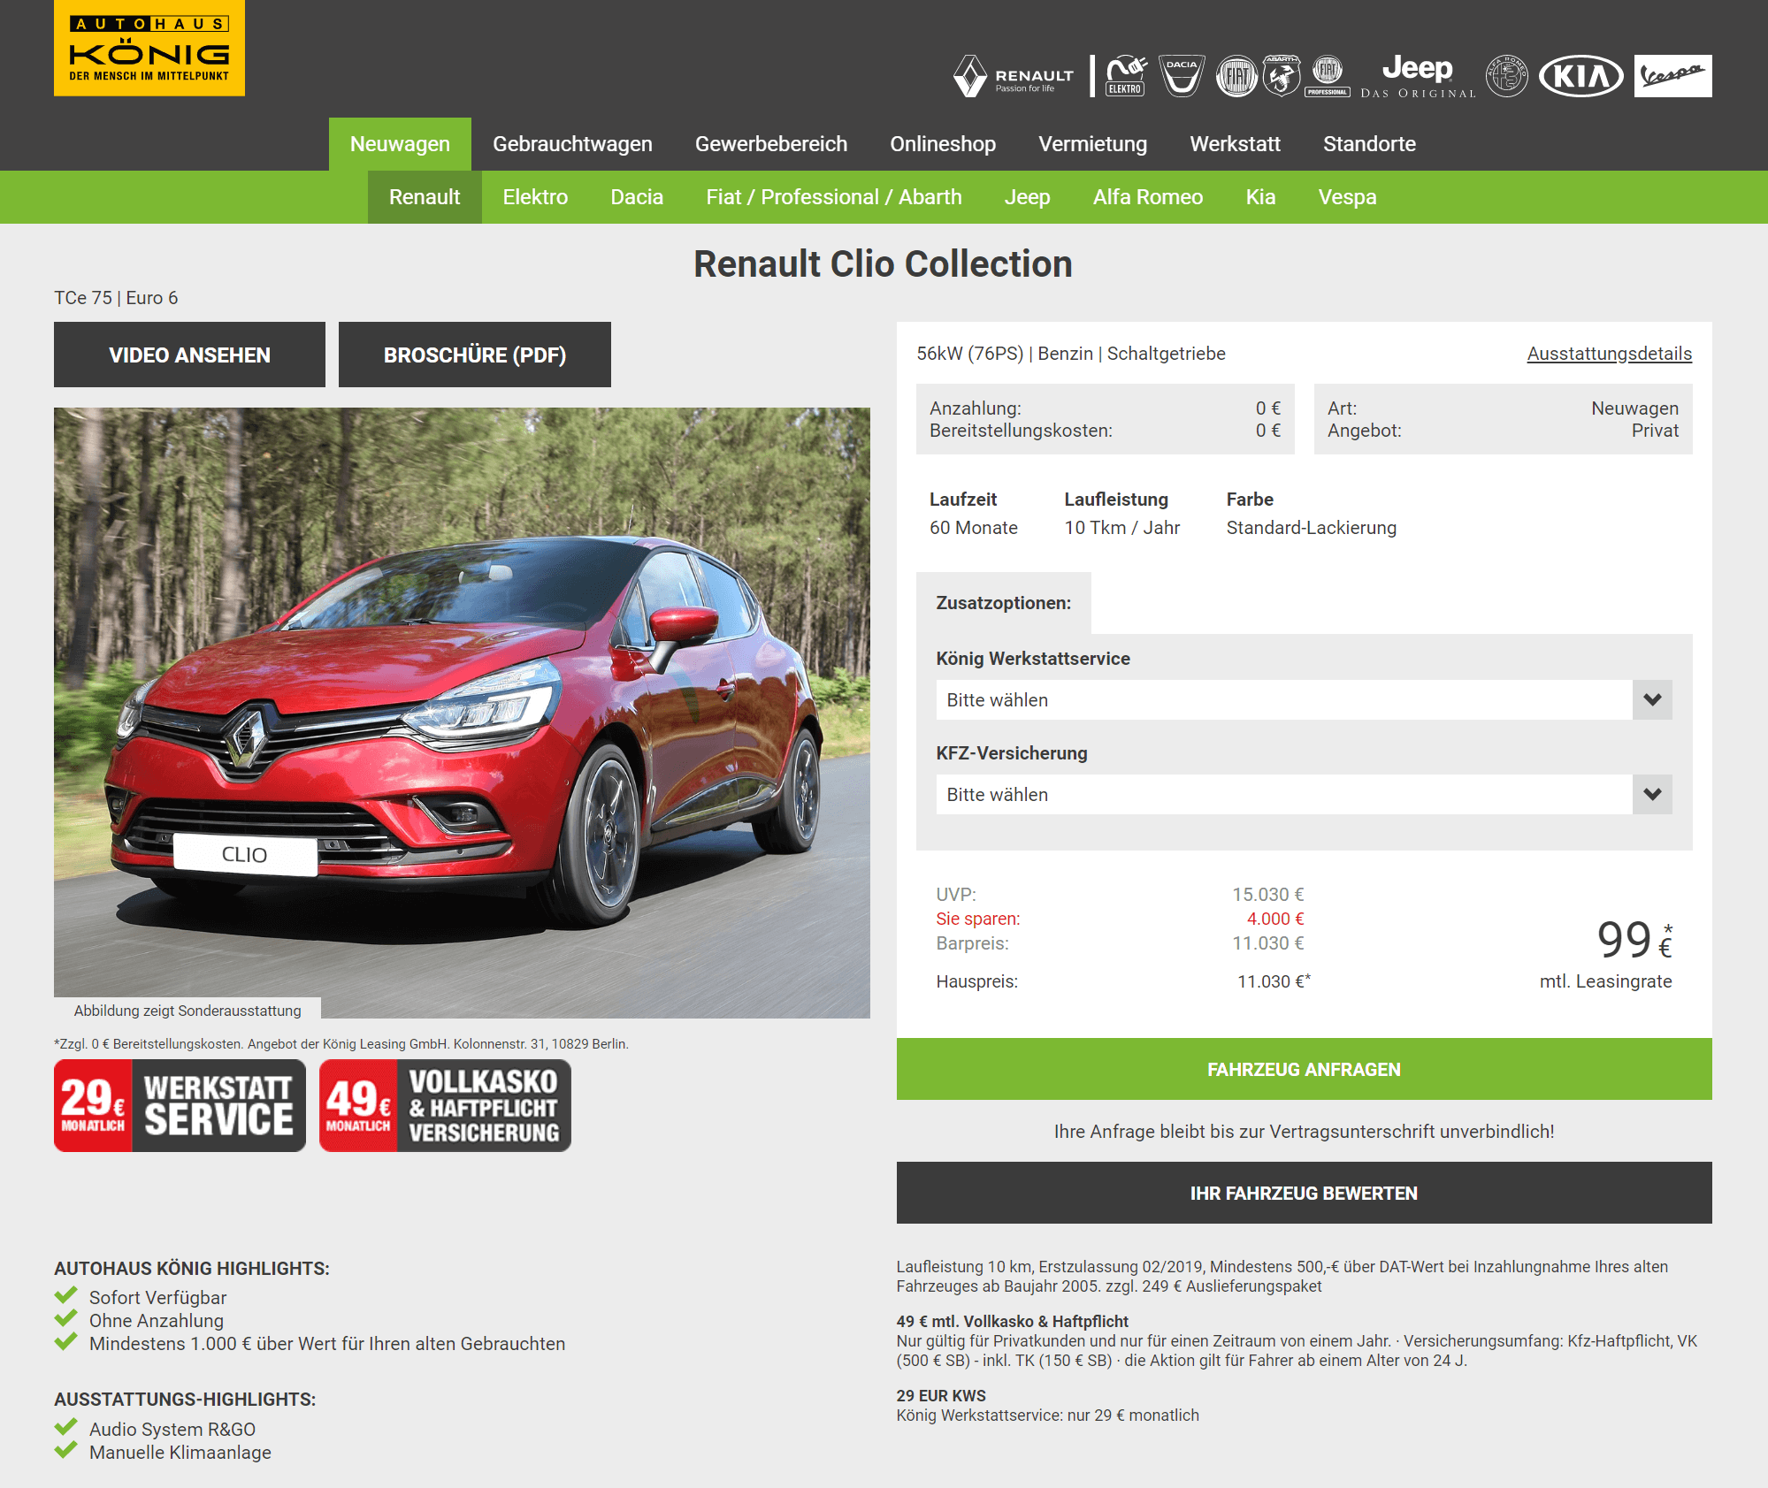The width and height of the screenshot is (1768, 1488).
Task: Select the Renault submenu tab
Action: (425, 197)
